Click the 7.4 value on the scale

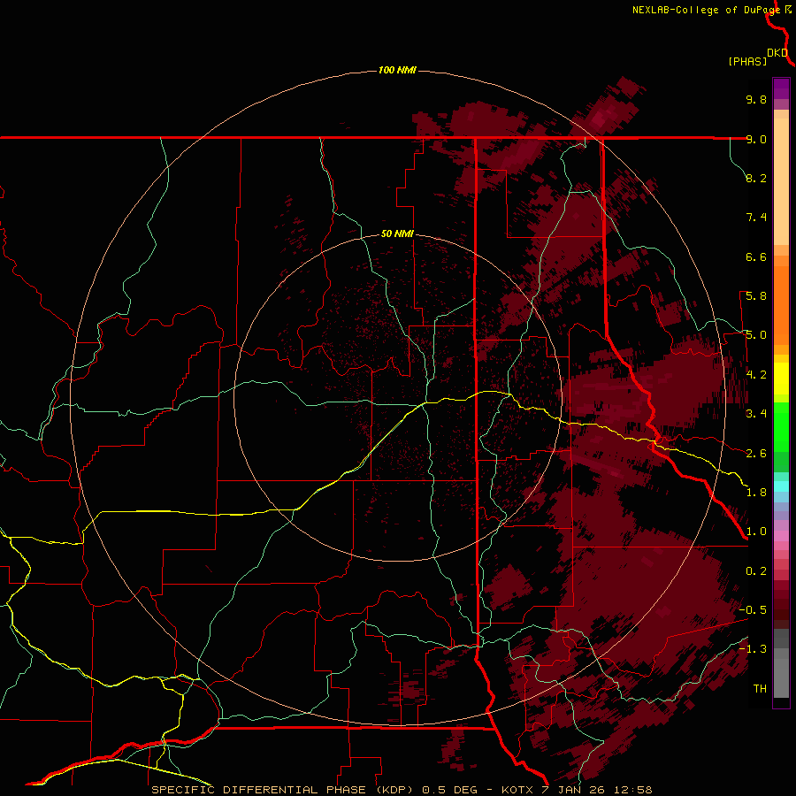[756, 218]
